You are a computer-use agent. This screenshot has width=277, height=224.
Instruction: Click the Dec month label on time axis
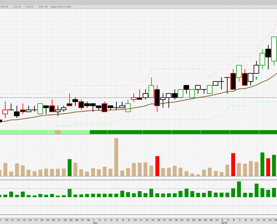tap(95, 222)
